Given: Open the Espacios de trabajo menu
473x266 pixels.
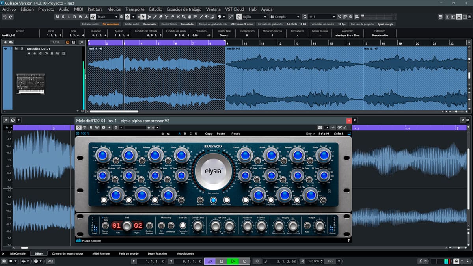Looking at the screenshot, I should 184,9.
